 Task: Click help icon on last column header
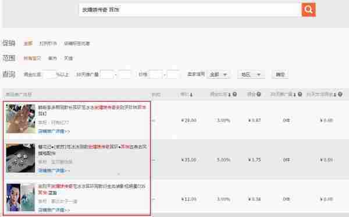[340, 95]
